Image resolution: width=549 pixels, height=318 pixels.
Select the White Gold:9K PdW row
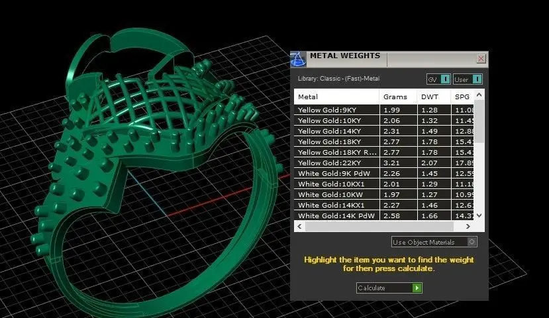pos(384,173)
